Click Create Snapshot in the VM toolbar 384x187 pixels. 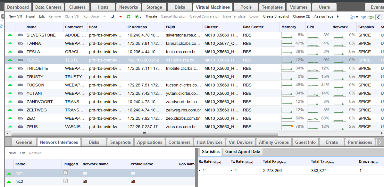click(276, 16)
